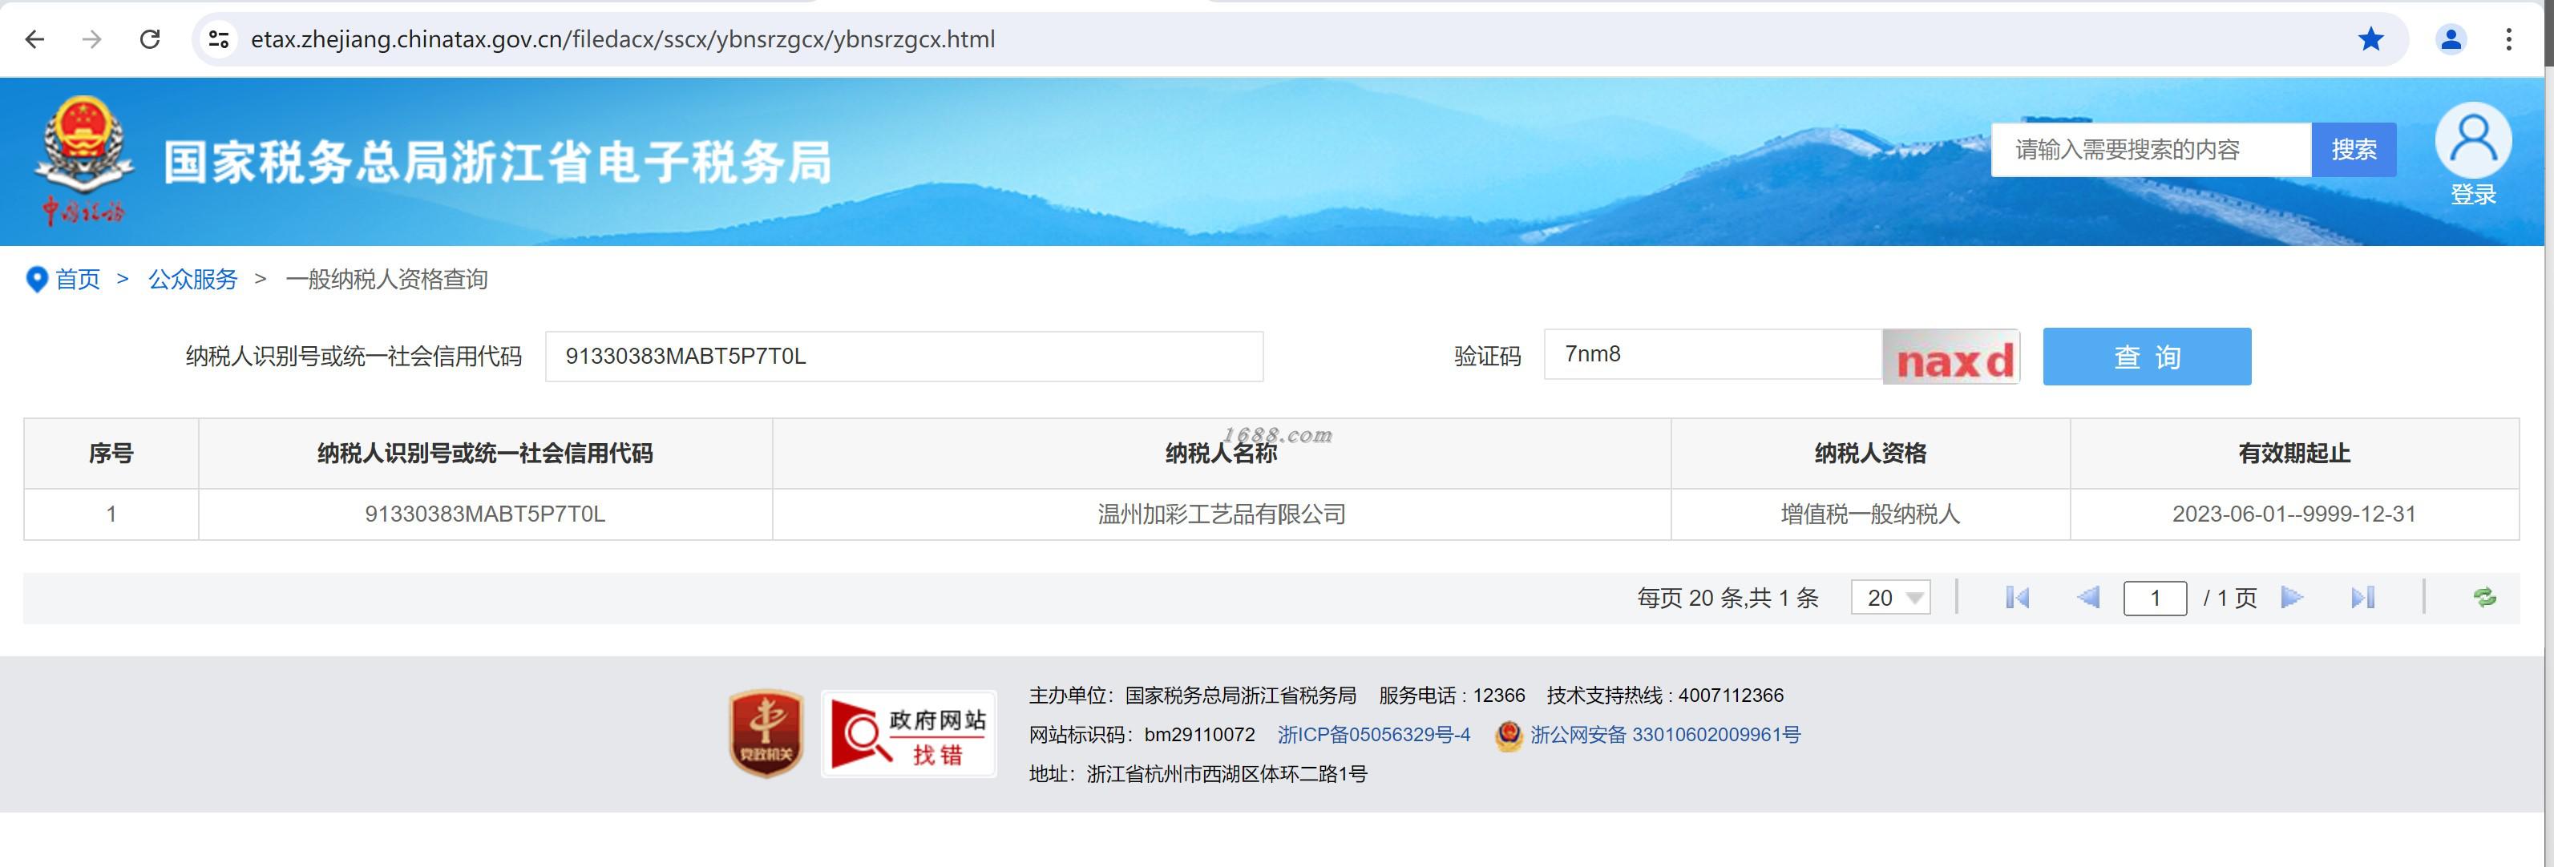Click the taxpayer ID input field
This screenshot has width=2554, height=867.
[904, 357]
